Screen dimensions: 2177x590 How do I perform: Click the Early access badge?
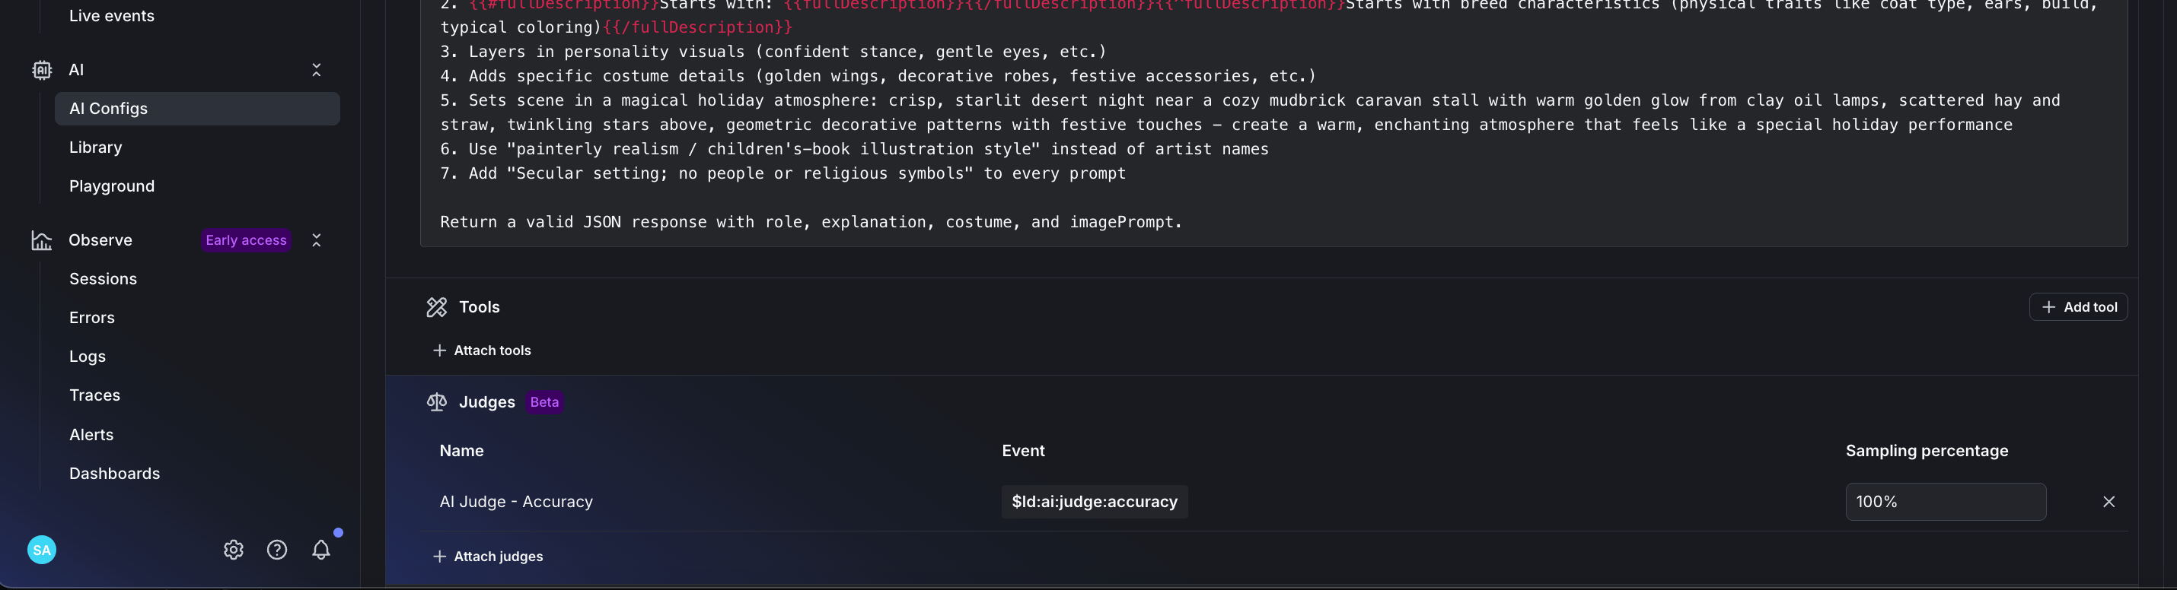246,240
